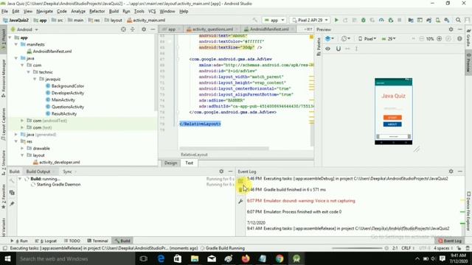Open the VCS menu
Image resolution: width=472 pixels, height=265 pixels.
point(152,11)
